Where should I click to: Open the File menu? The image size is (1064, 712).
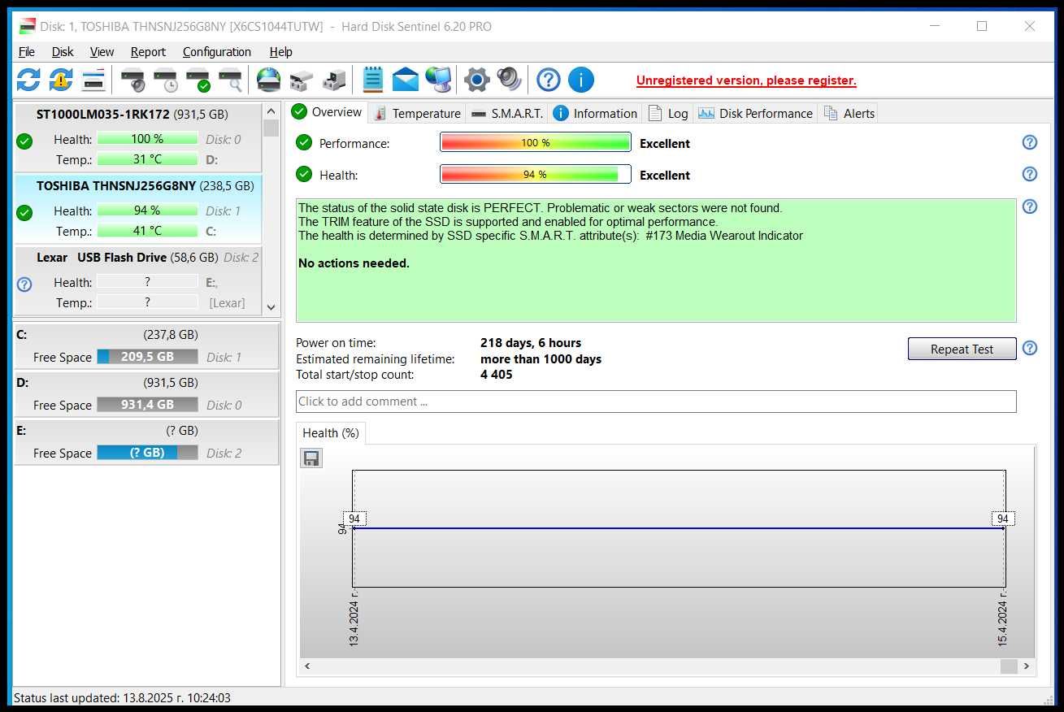tap(27, 51)
